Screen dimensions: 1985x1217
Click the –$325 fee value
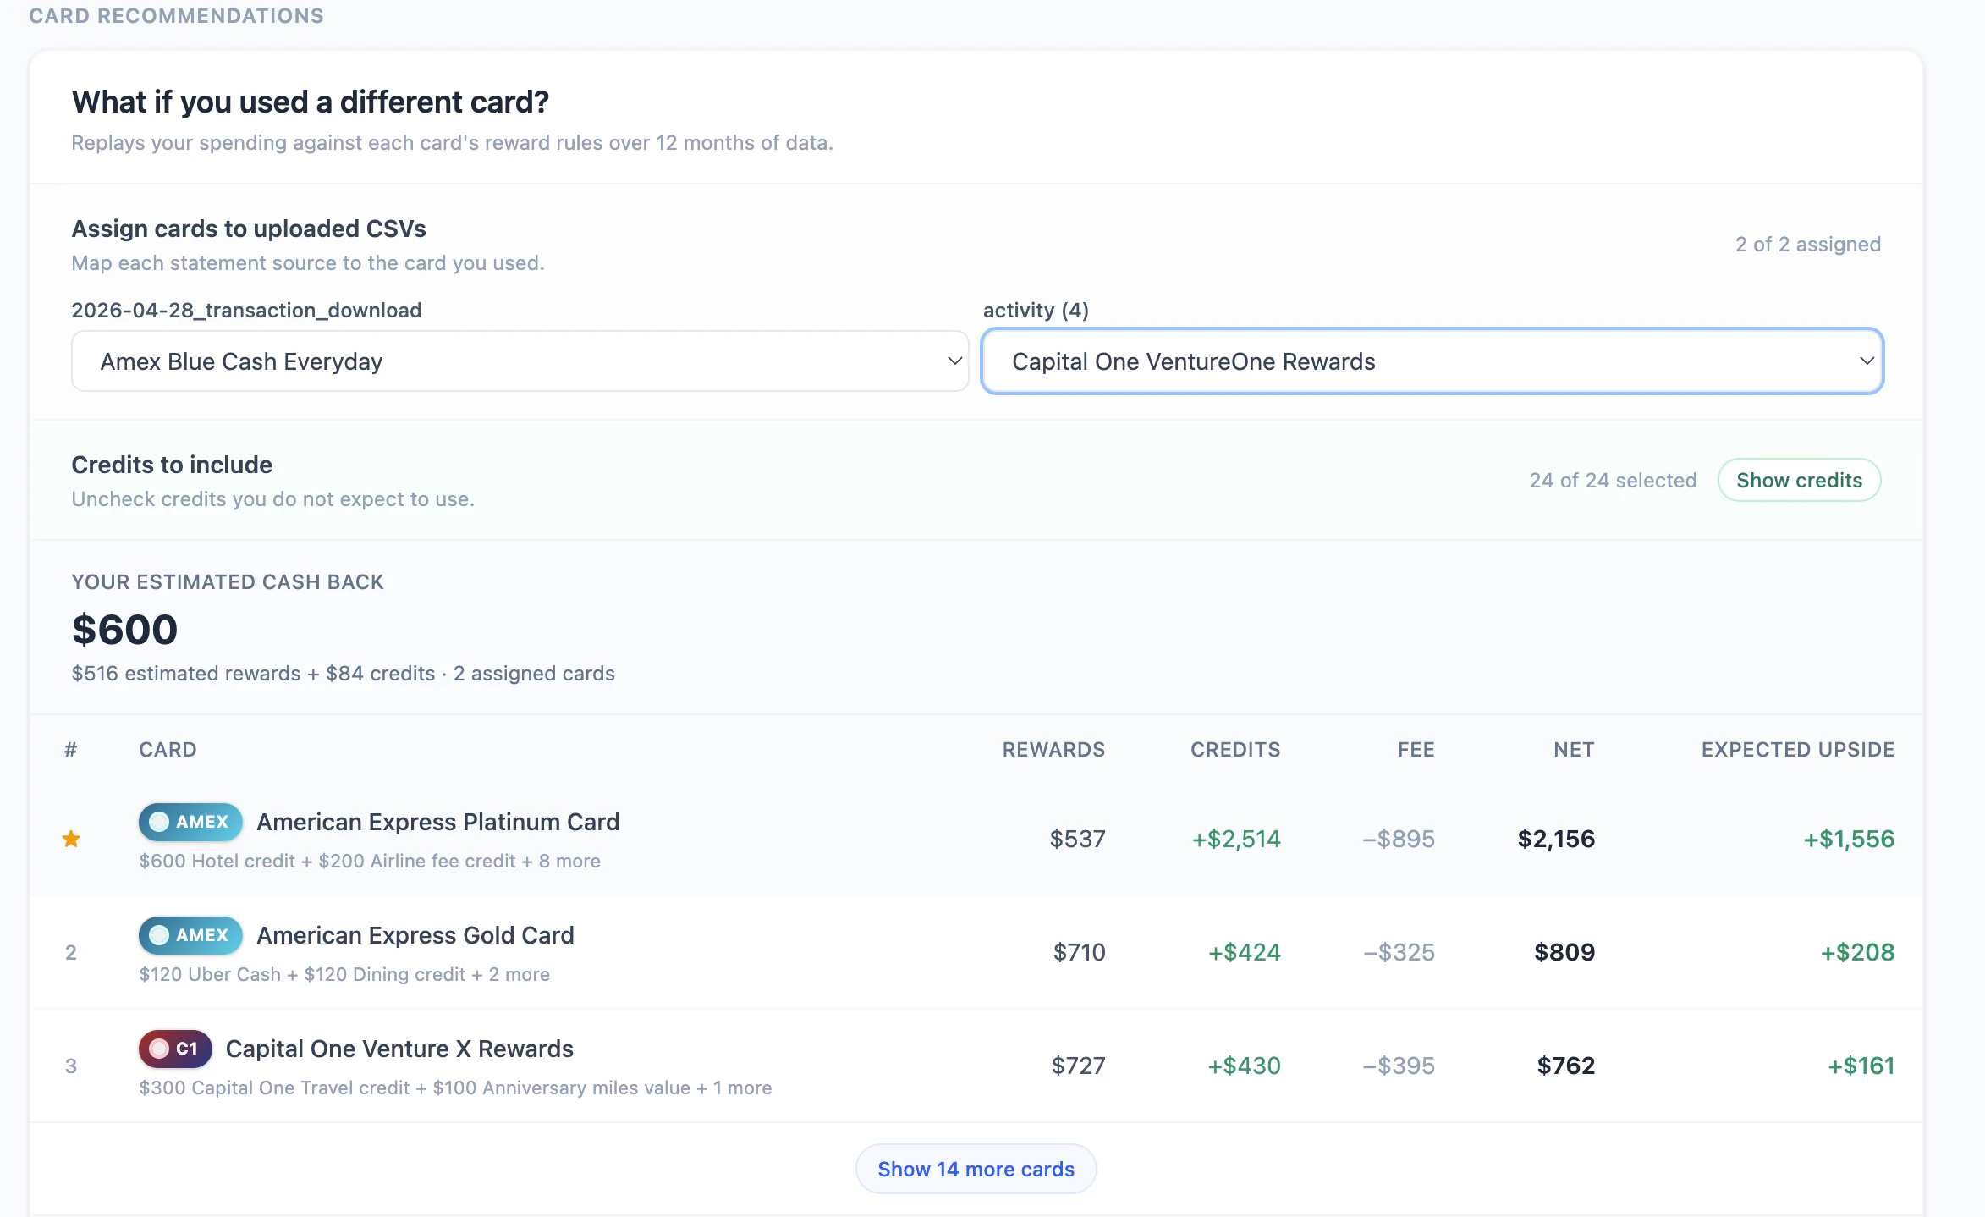pyautogui.click(x=1399, y=952)
